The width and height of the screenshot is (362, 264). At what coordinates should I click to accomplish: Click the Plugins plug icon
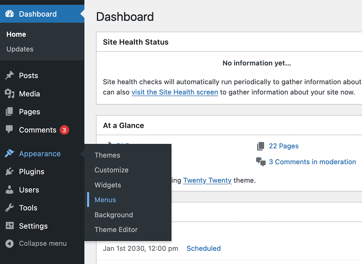point(9,172)
